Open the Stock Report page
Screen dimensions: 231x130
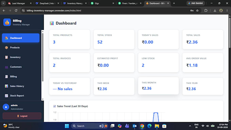(21, 96)
